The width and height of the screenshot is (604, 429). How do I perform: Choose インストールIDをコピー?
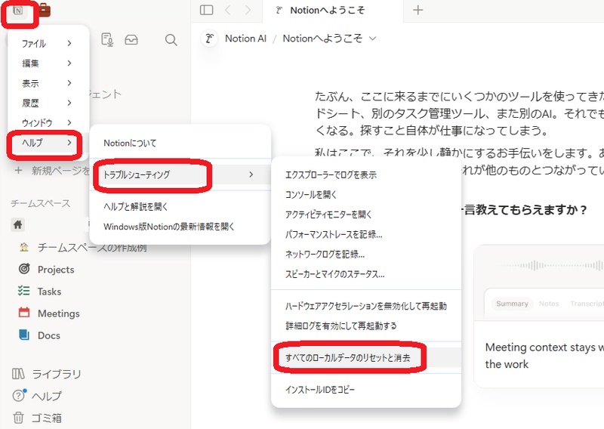366,390
